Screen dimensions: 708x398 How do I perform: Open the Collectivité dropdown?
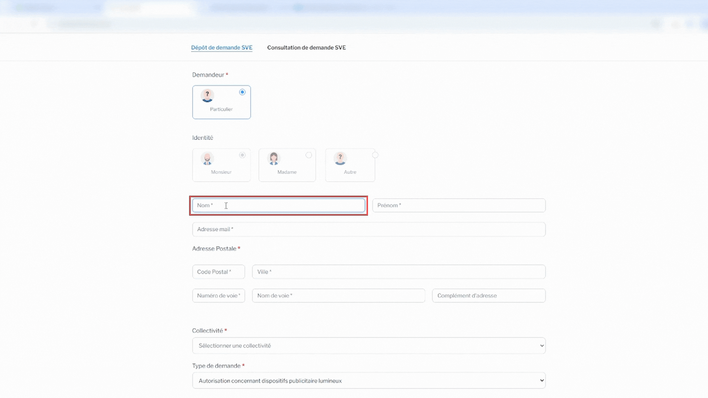click(369, 346)
